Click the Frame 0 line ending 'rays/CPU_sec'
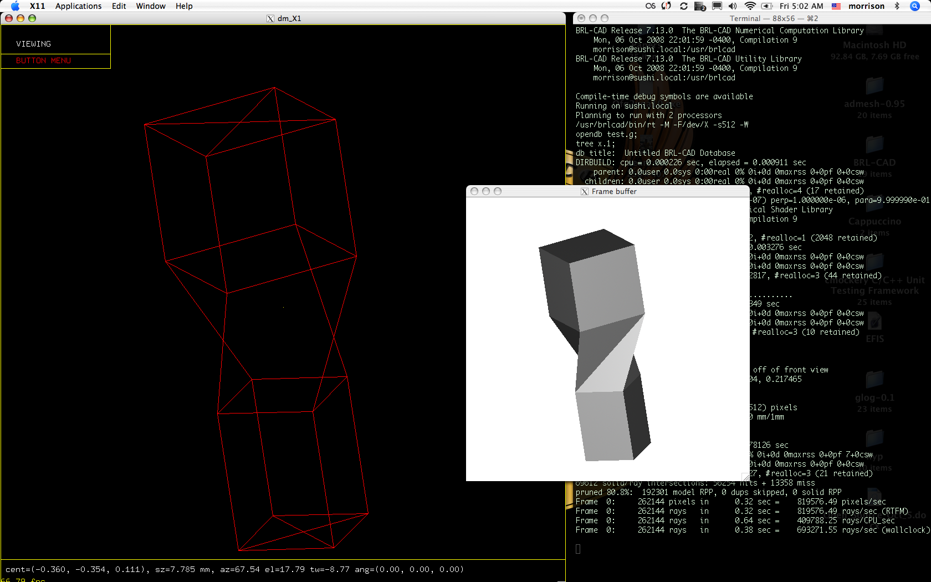This screenshot has width=931, height=582. pyautogui.click(x=735, y=520)
